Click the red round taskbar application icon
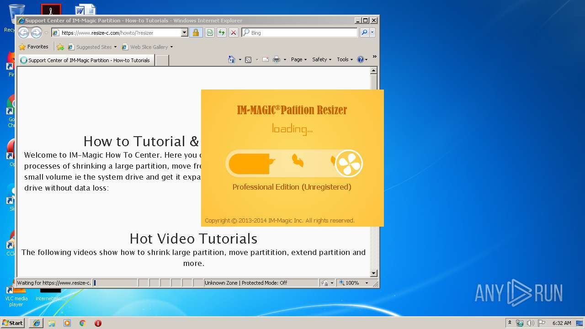585x329 pixels. click(98, 323)
